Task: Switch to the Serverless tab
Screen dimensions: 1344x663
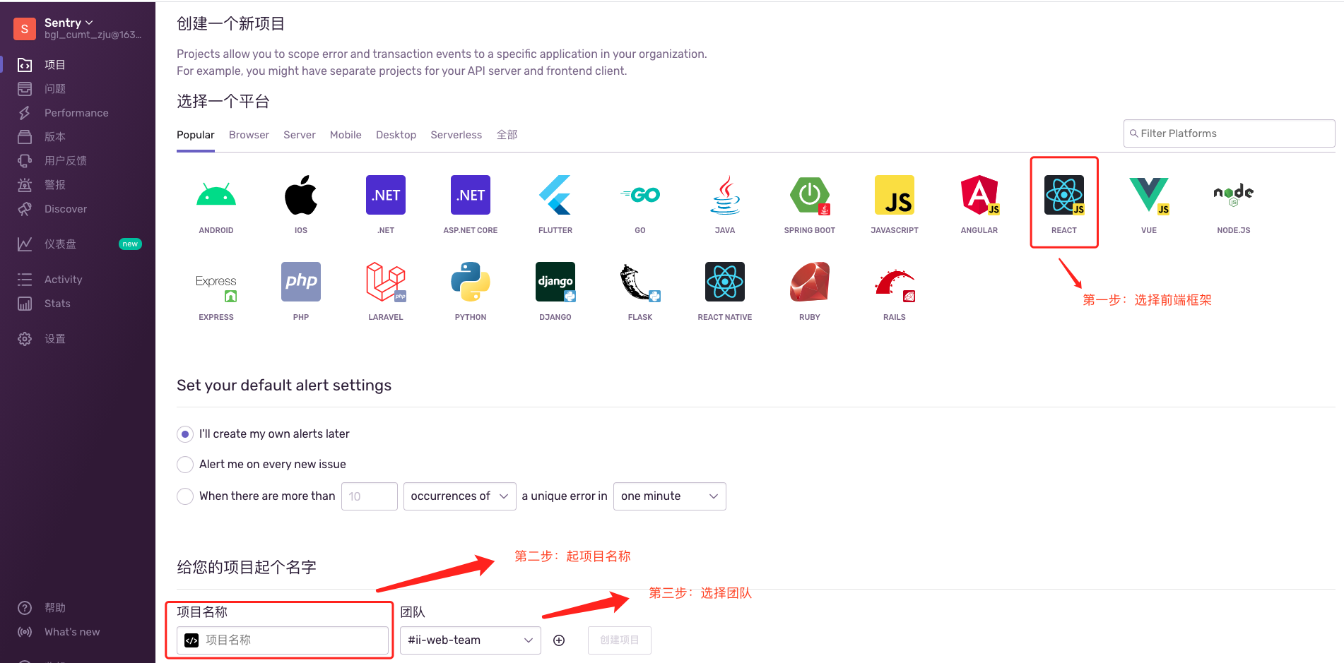Action: pos(456,135)
